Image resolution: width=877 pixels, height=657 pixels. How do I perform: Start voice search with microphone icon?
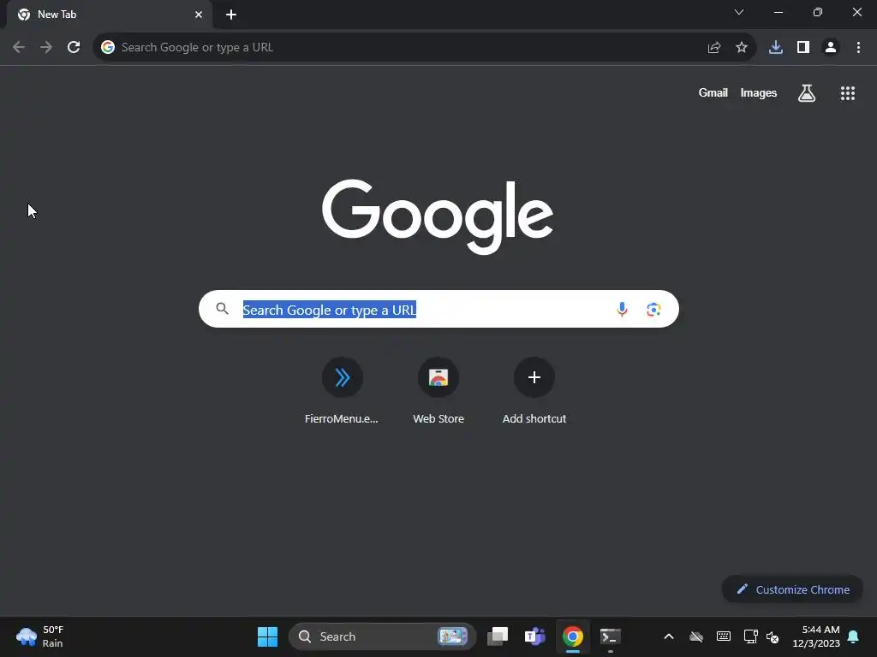pyautogui.click(x=622, y=309)
